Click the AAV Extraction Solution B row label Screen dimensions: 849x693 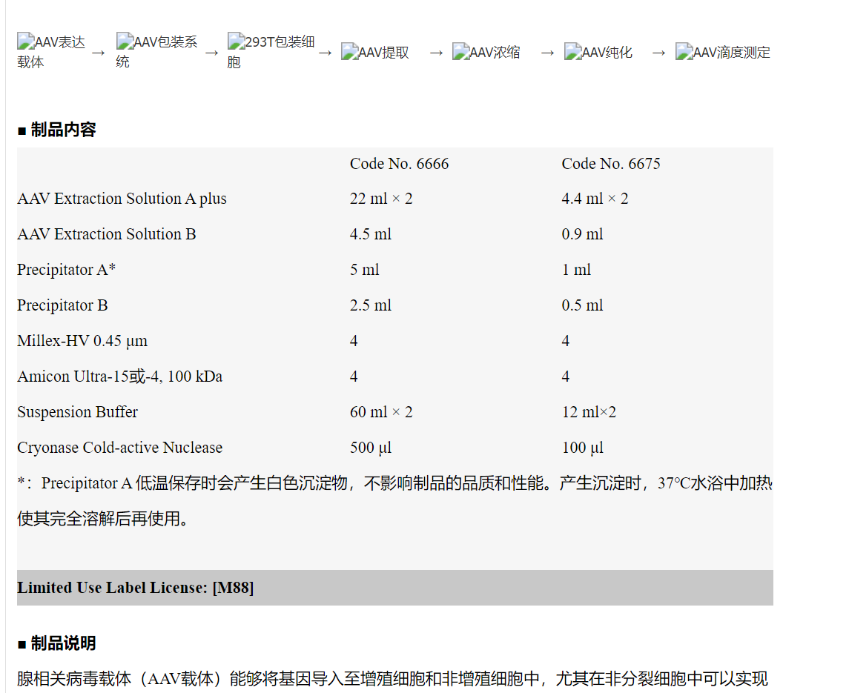click(x=107, y=234)
